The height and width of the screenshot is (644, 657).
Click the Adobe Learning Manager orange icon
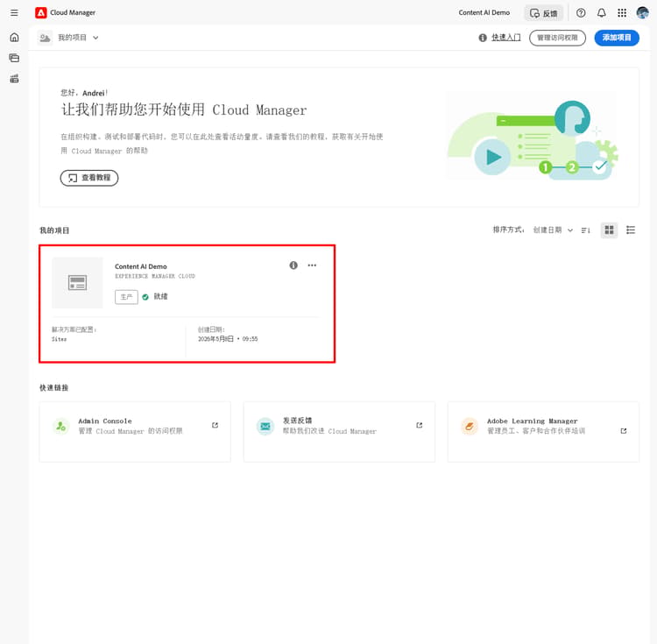470,426
